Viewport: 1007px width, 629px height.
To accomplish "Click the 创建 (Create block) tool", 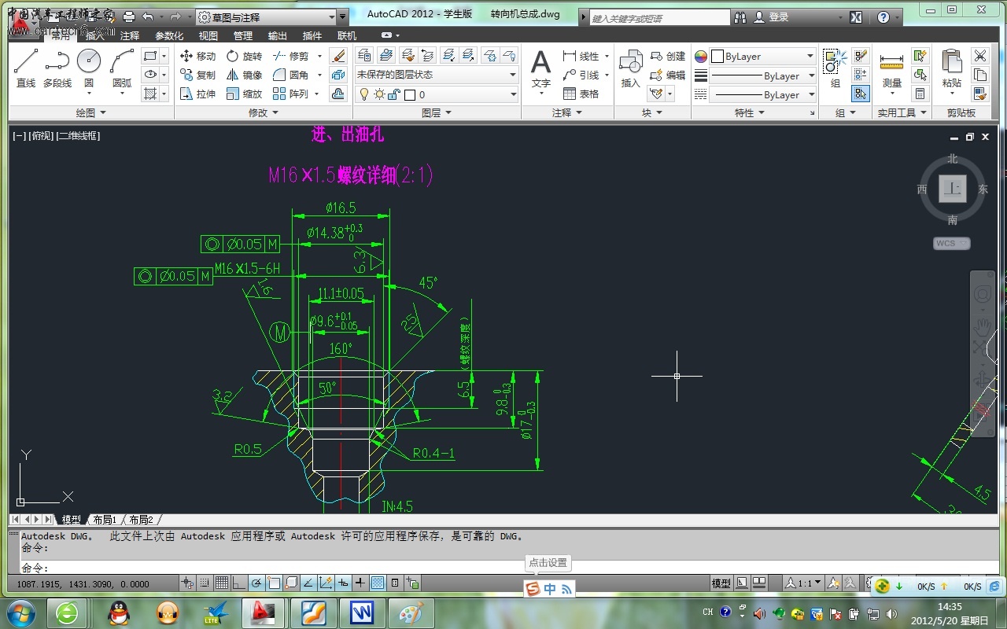I will tap(668, 56).
